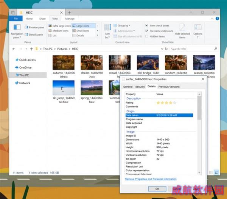Close the HEIC tab
The height and width of the screenshot is (199, 227).
(x=61, y=13)
